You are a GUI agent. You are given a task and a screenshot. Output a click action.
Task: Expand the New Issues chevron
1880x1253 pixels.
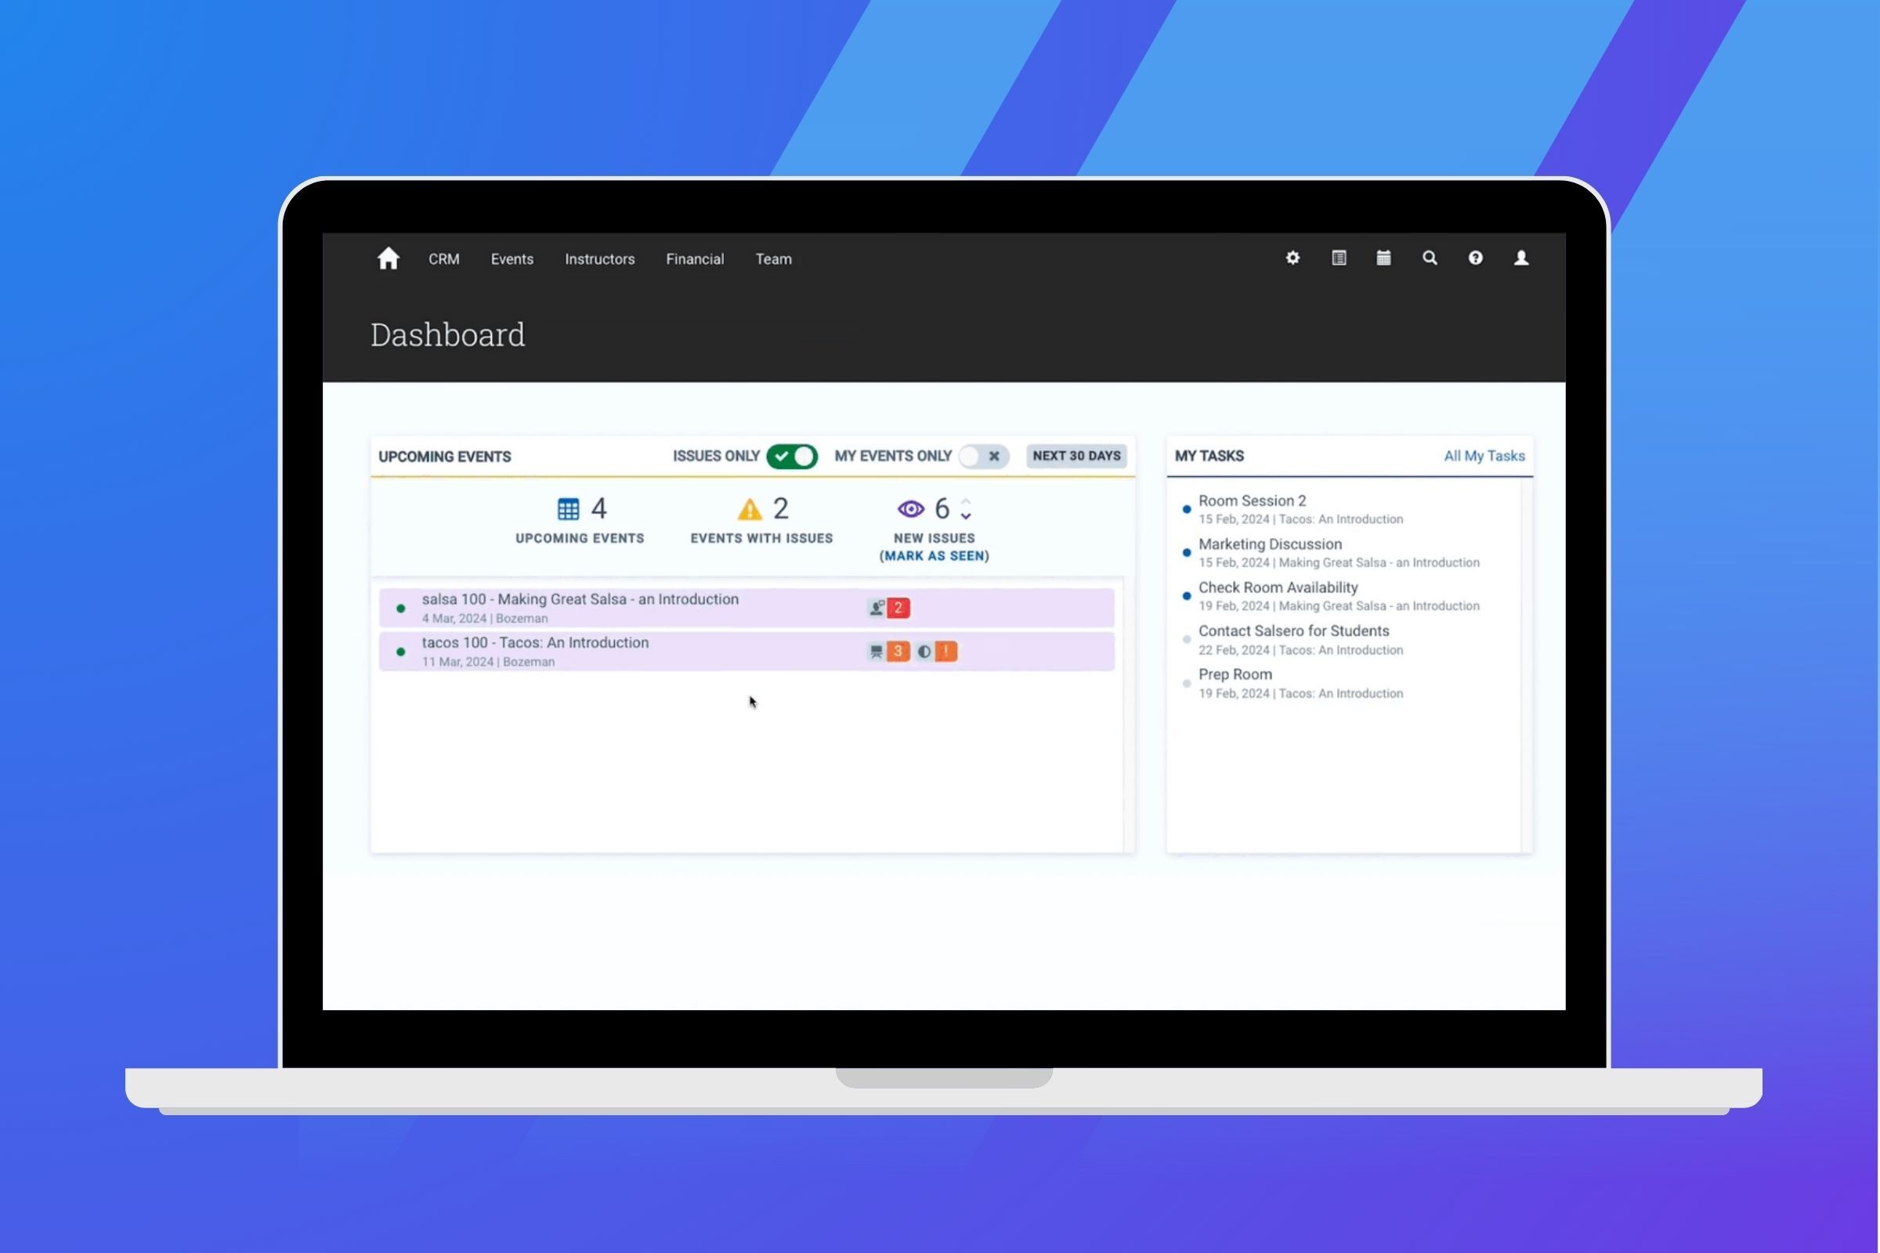click(967, 509)
